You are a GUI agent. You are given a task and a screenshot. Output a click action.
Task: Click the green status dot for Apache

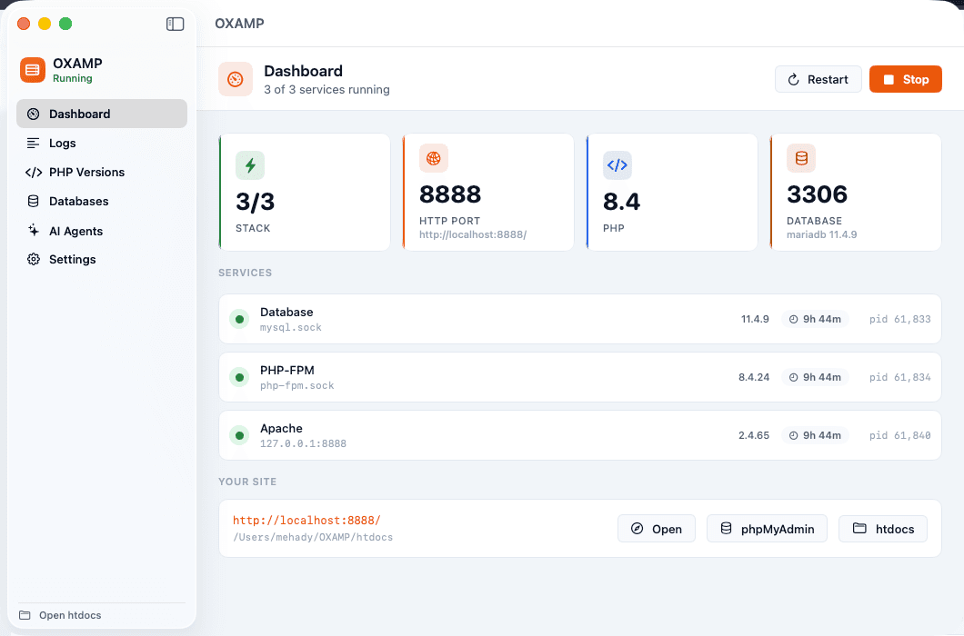click(x=239, y=436)
